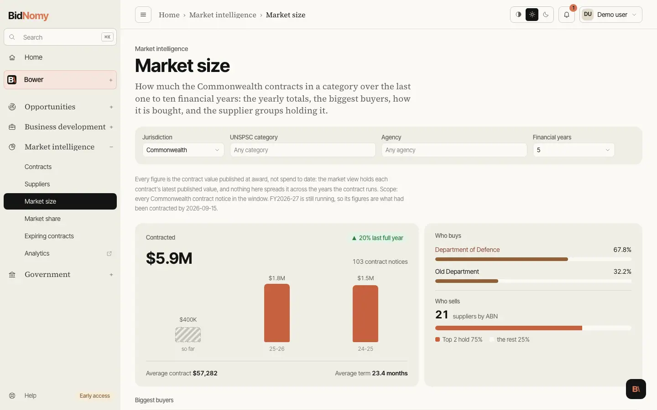
Task: Click the BidNomy logo
Action: [x=28, y=15]
